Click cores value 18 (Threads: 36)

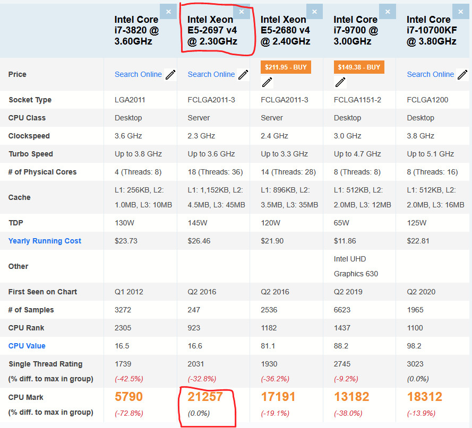click(215, 172)
